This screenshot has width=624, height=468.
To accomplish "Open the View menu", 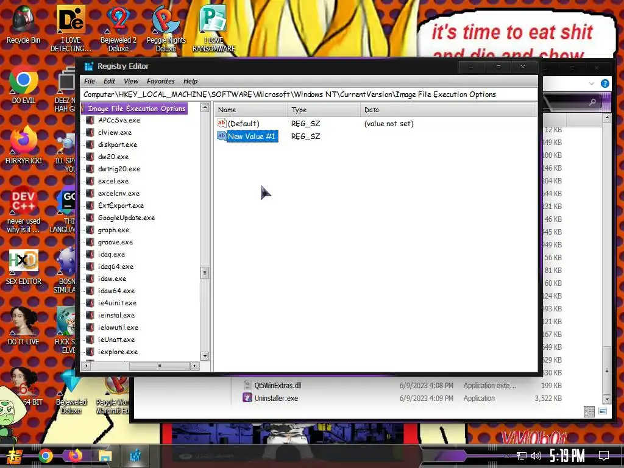I will (131, 81).
